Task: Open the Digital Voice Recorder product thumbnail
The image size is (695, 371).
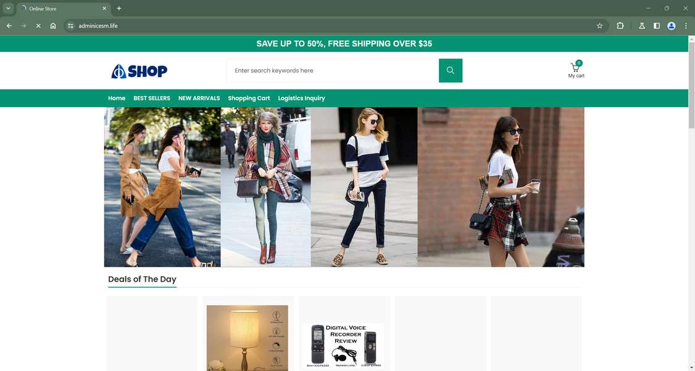Action: click(344, 346)
